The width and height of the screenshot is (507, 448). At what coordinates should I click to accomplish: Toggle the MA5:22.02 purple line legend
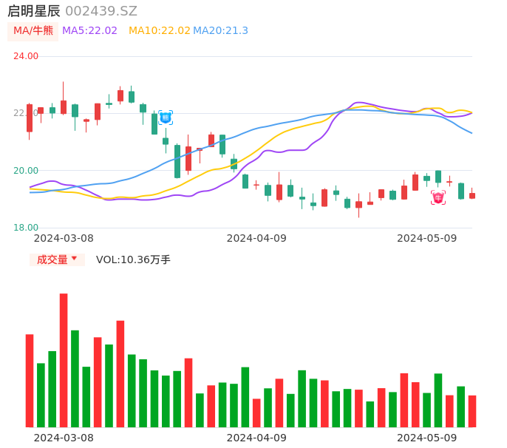(89, 30)
